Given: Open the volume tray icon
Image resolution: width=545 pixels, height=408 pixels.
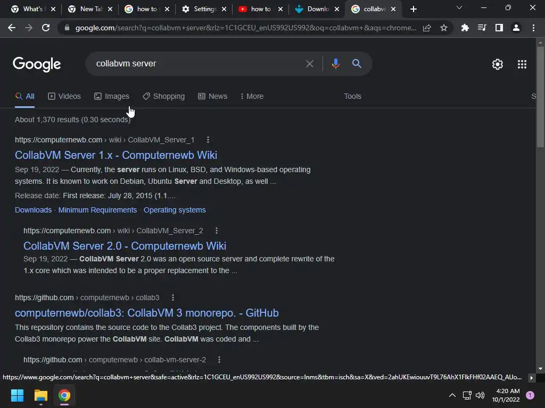Looking at the screenshot, I should pyautogui.click(x=480, y=395).
